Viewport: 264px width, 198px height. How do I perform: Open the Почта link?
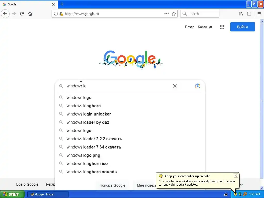coord(189,27)
